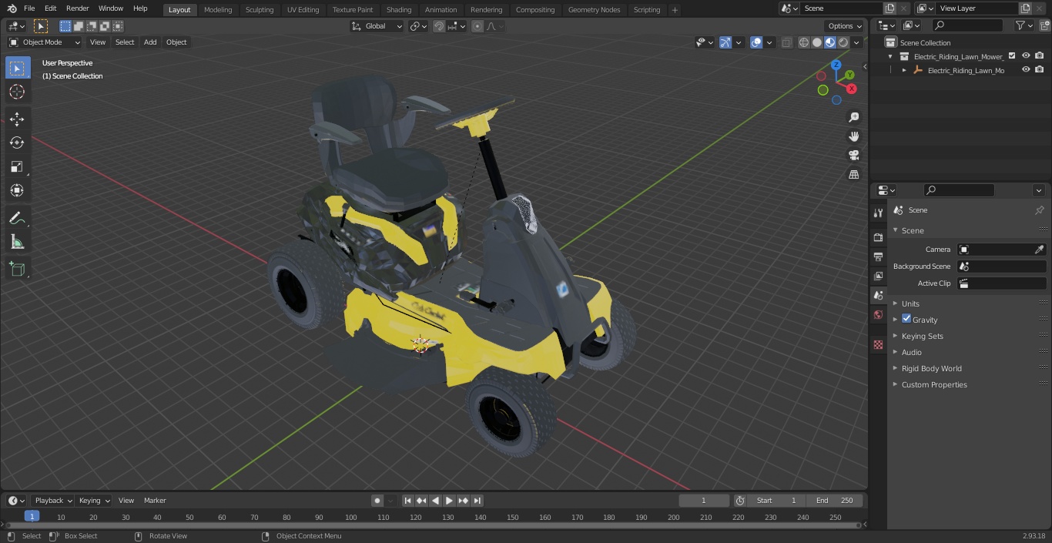
Task: Open the Render menu
Action: pyautogui.click(x=77, y=8)
